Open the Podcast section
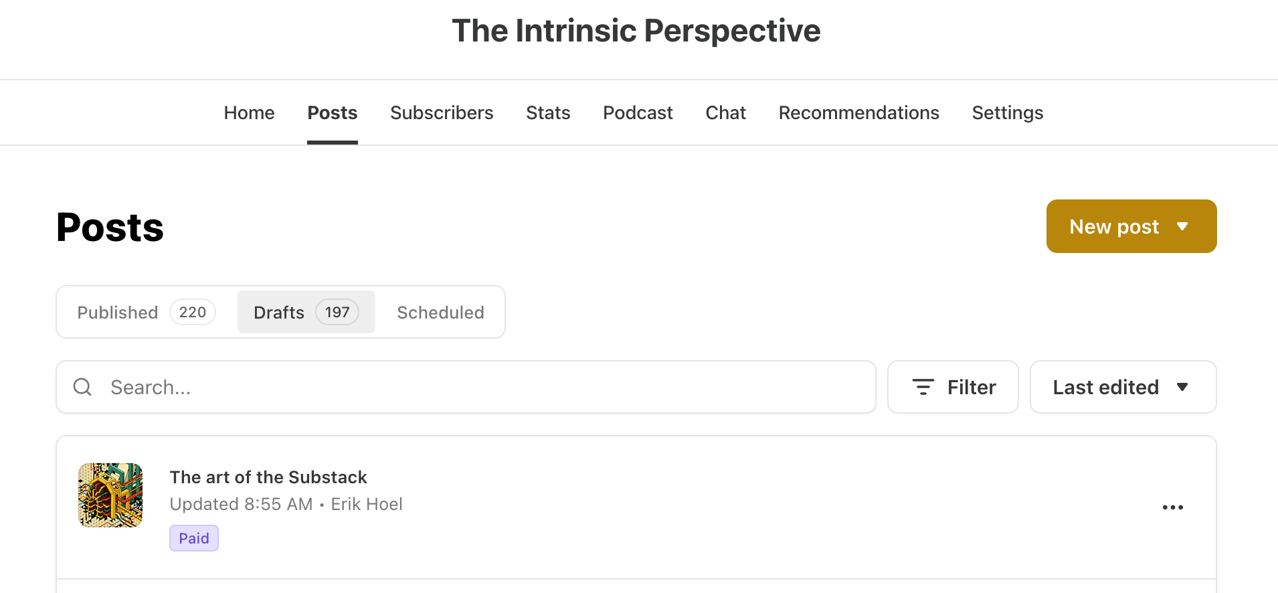Viewport: 1278px width, 593px height. point(638,112)
